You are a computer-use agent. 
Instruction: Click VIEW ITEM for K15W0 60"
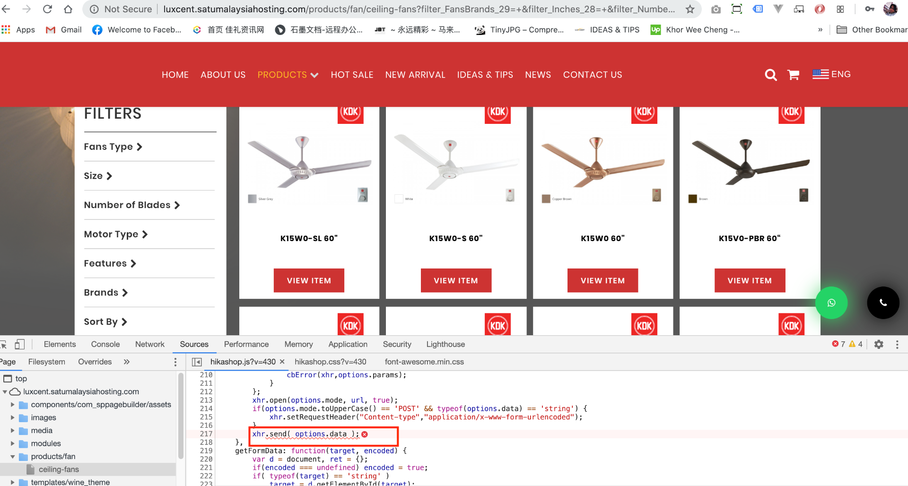coord(603,280)
